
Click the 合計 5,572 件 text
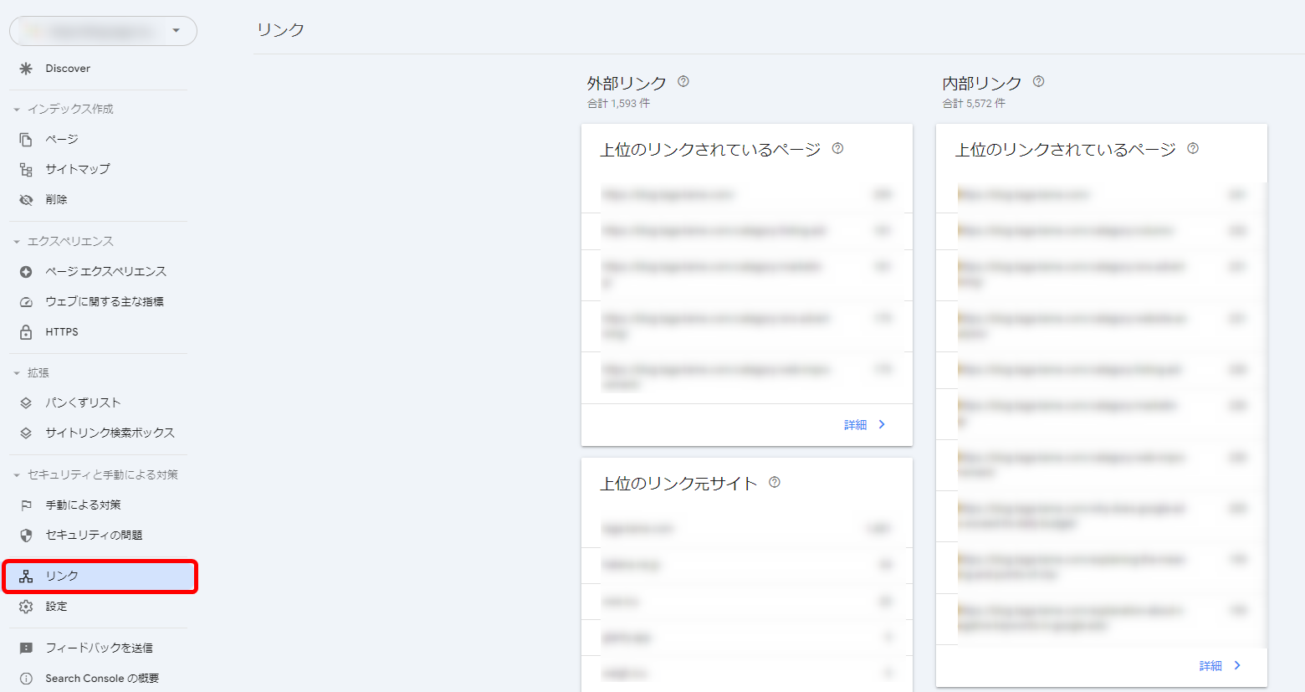974,104
